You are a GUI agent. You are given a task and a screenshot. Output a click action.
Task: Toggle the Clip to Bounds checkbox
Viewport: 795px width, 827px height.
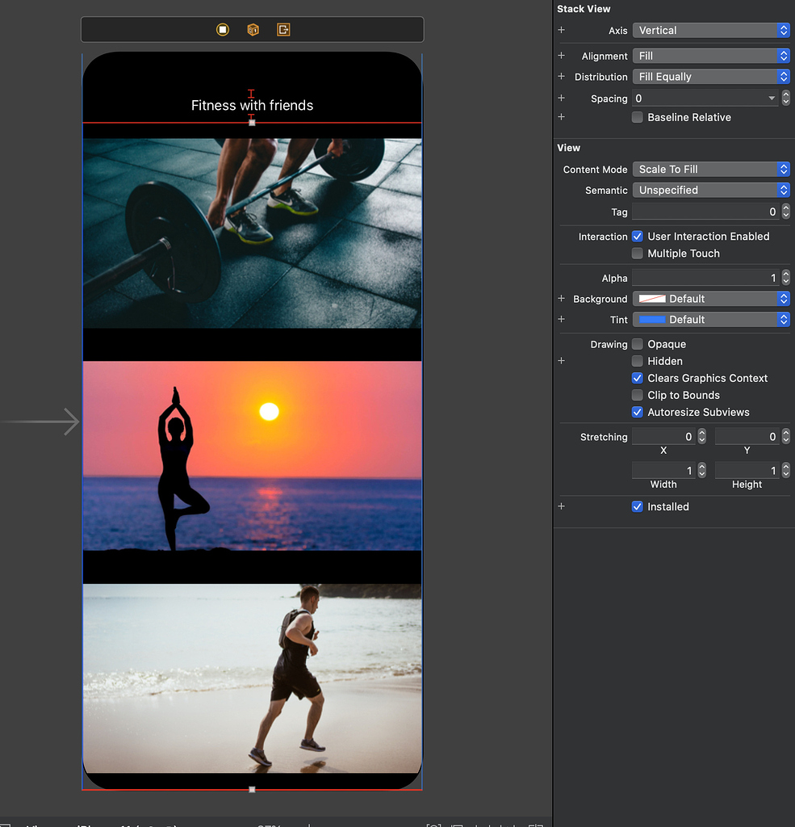[638, 395]
